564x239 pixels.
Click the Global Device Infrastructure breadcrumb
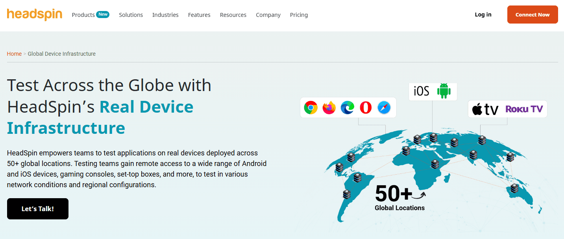62,54
